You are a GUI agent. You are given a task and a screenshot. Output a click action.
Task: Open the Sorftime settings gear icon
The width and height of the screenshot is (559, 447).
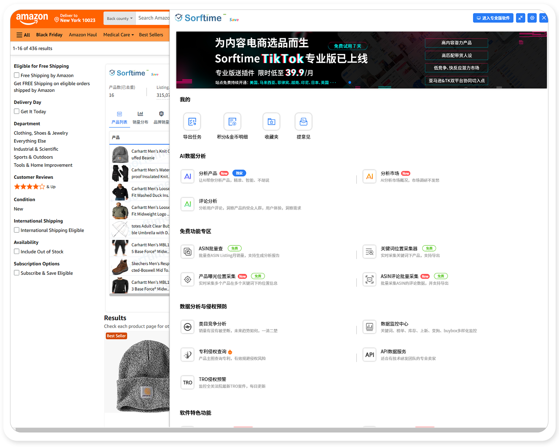click(x=532, y=18)
